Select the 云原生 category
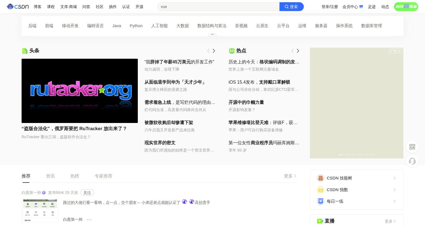Image resolution: width=425 pixels, height=226 pixels. tap(262, 26)
